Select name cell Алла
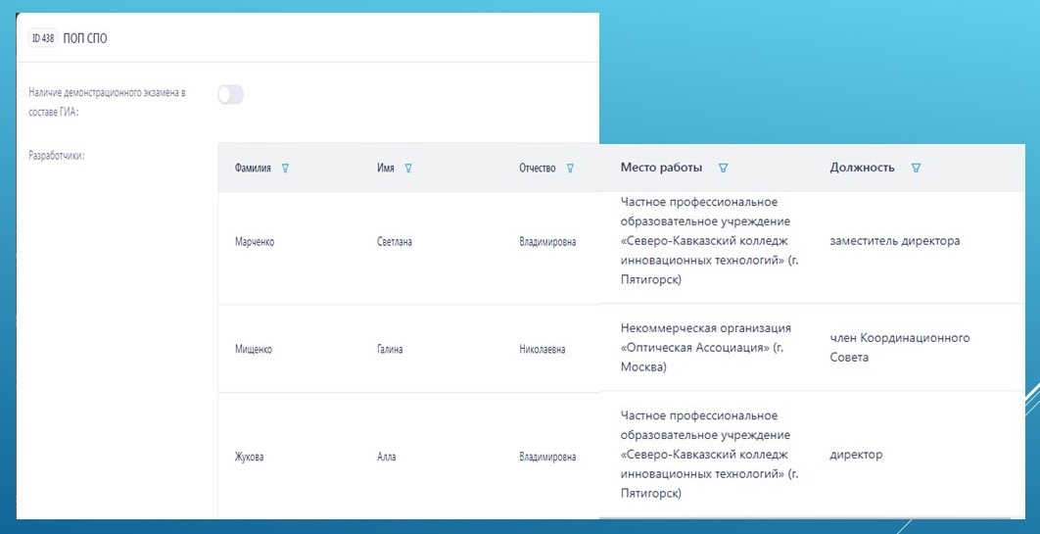The height and width of the screenshot is (534, 1040). tap(387, 457)
